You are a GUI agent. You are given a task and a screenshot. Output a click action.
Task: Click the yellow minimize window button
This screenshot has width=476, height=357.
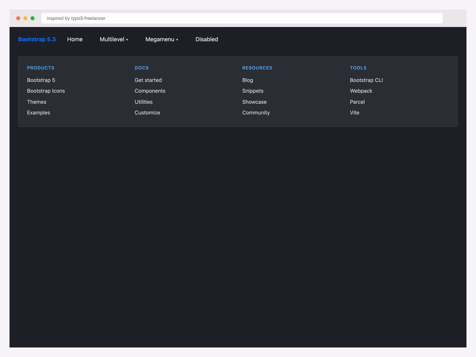tap(25, 18)
